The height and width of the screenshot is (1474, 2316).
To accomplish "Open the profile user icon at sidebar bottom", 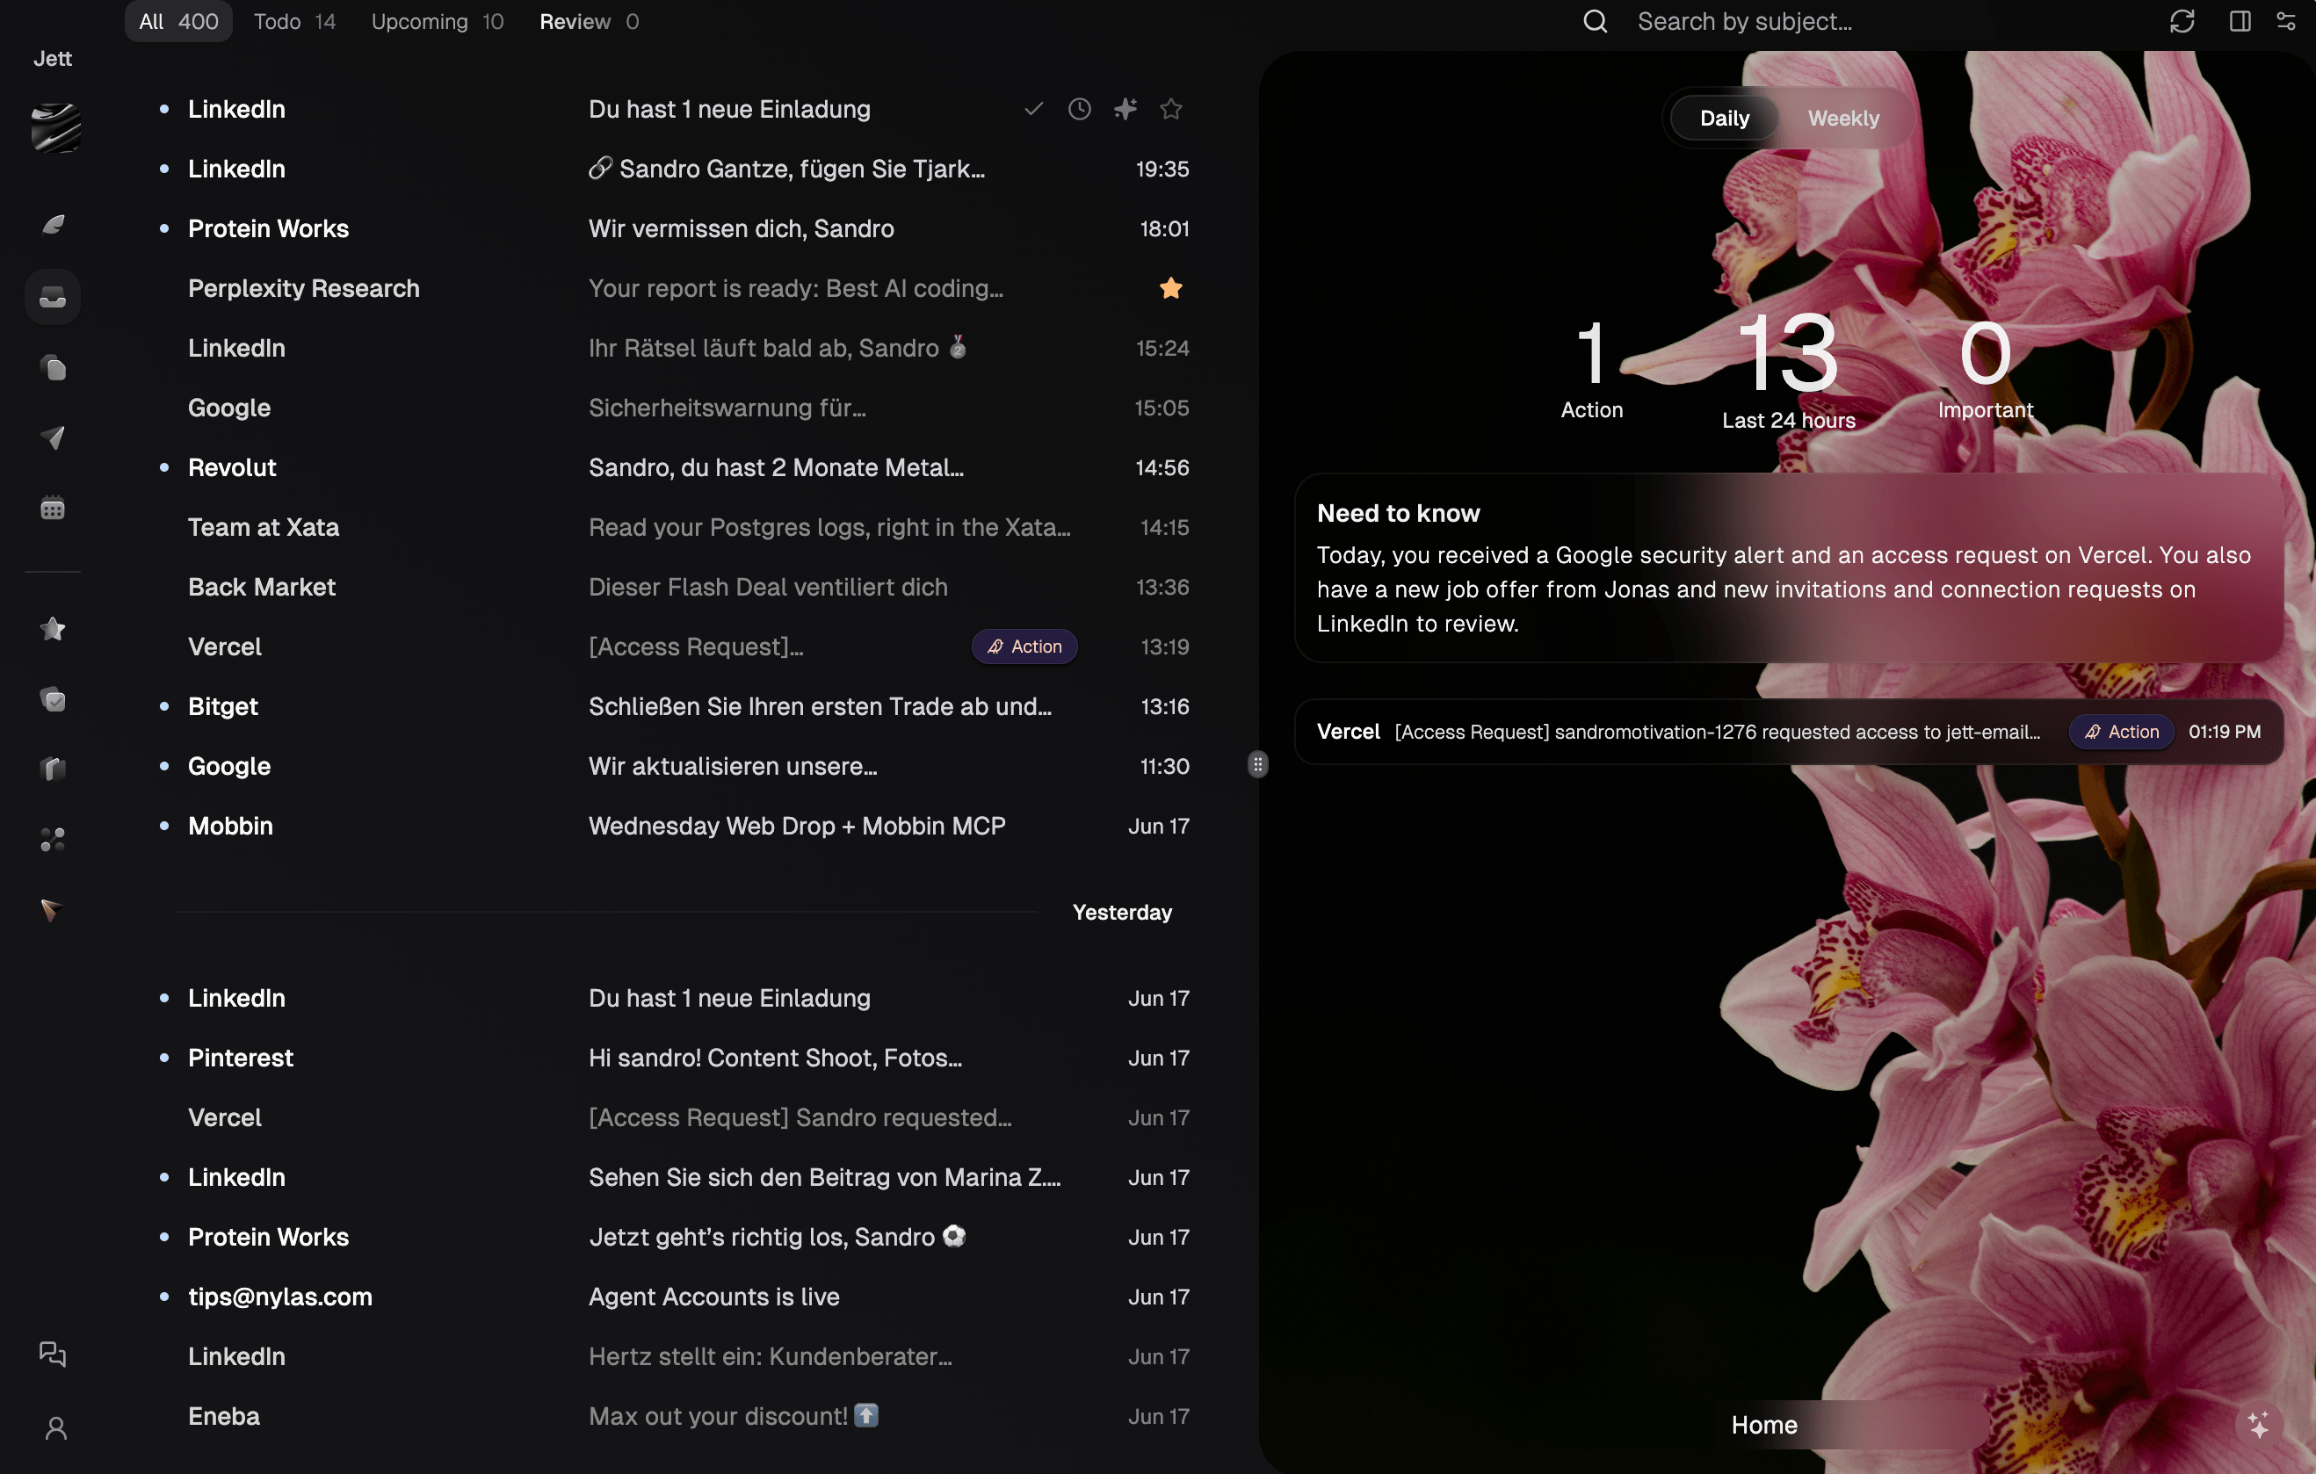I will point(55,1427).
